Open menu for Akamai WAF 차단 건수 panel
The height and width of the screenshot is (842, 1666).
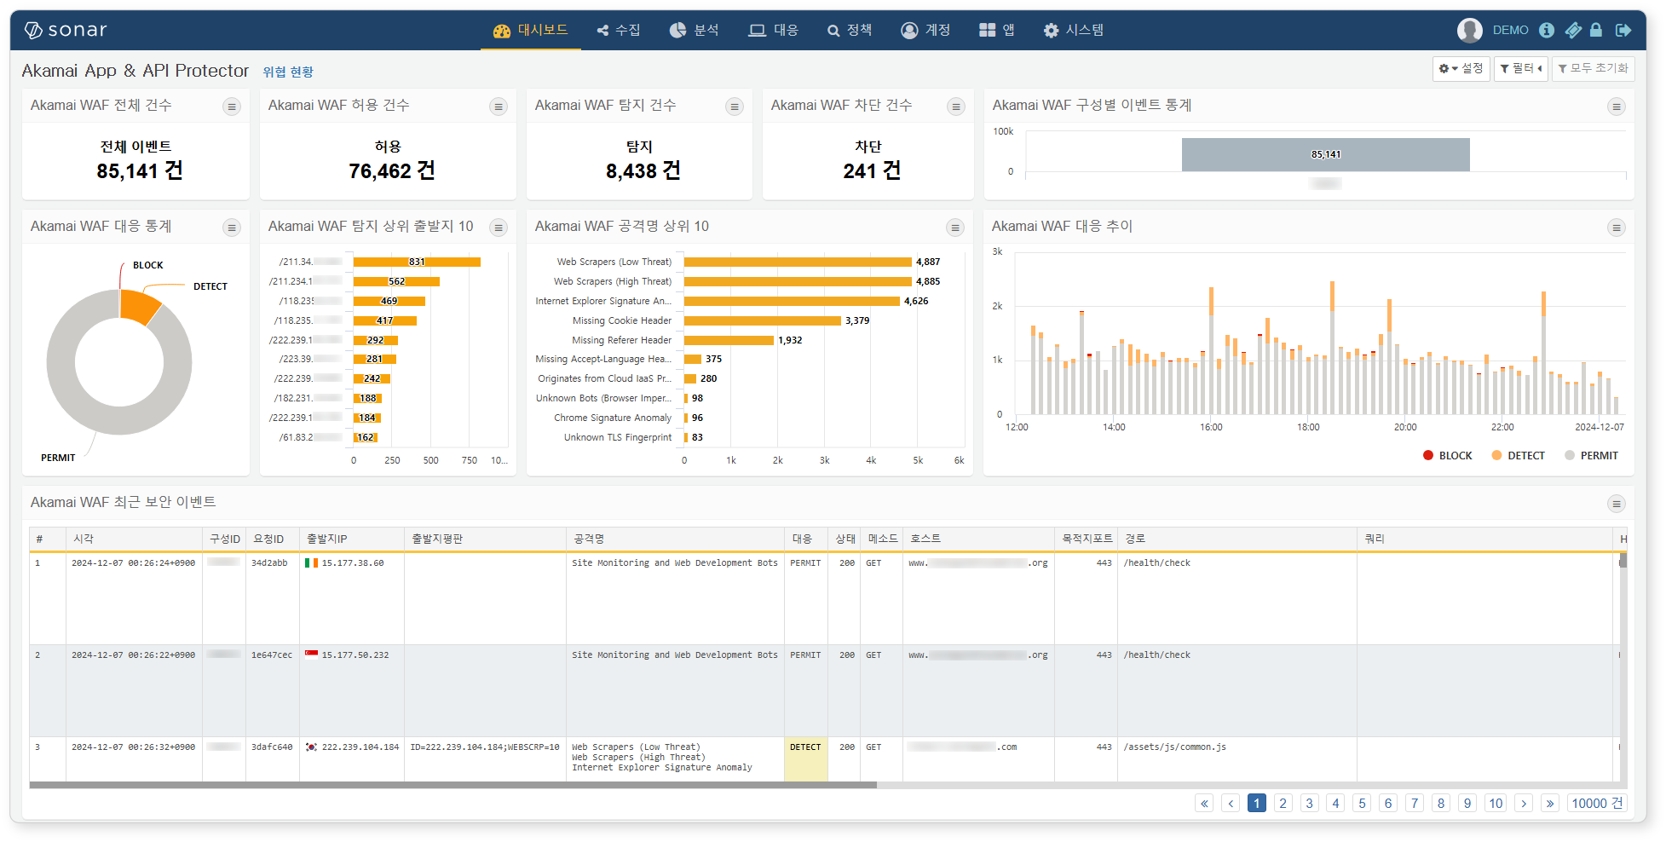[x=956, y=107]
